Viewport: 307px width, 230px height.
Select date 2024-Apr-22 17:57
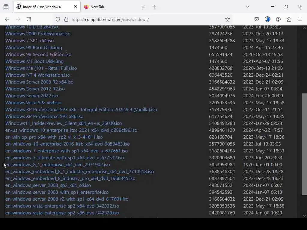tap(263, 130)
